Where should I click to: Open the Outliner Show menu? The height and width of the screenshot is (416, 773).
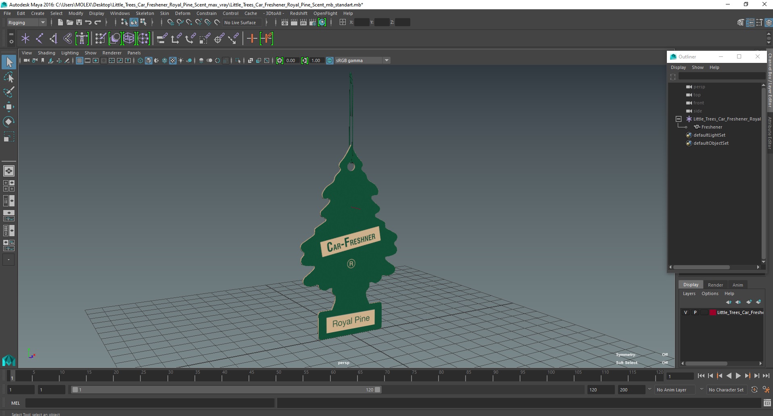click(x=698, y=67)
